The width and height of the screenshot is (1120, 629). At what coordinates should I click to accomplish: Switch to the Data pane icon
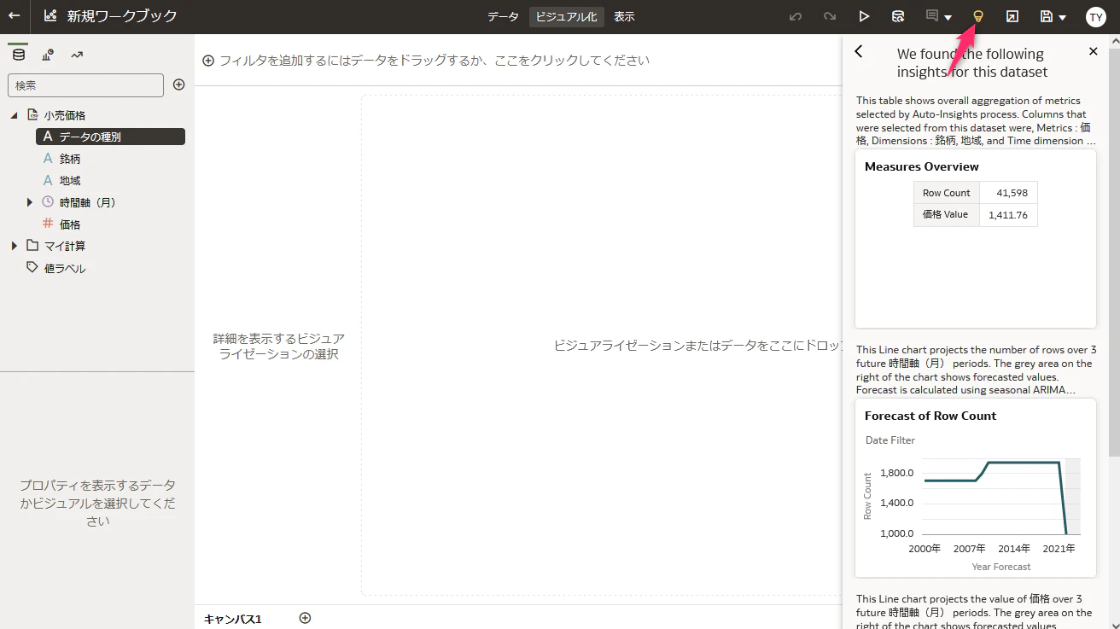tap(19, 55)
